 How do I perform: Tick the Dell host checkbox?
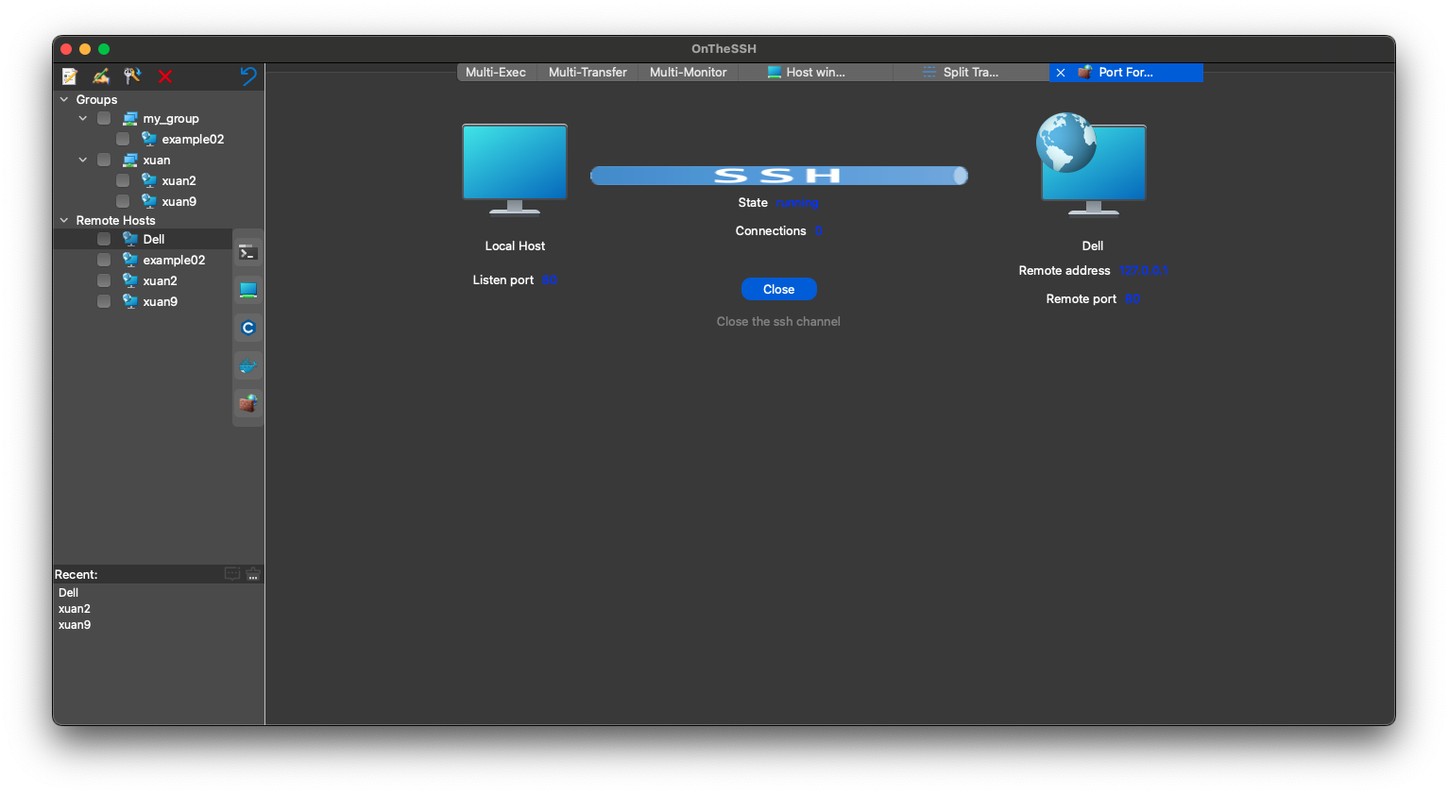[104, 240]
